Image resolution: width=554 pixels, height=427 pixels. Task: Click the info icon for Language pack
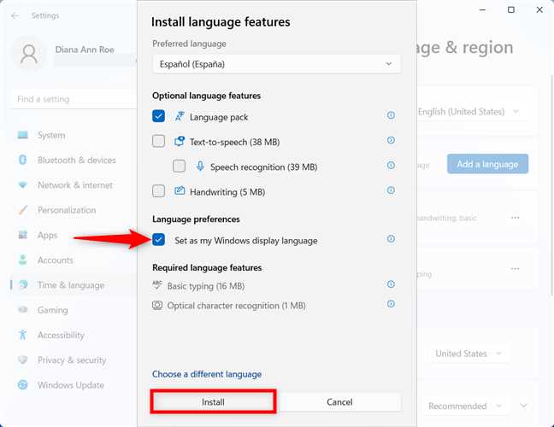[391, 115]
